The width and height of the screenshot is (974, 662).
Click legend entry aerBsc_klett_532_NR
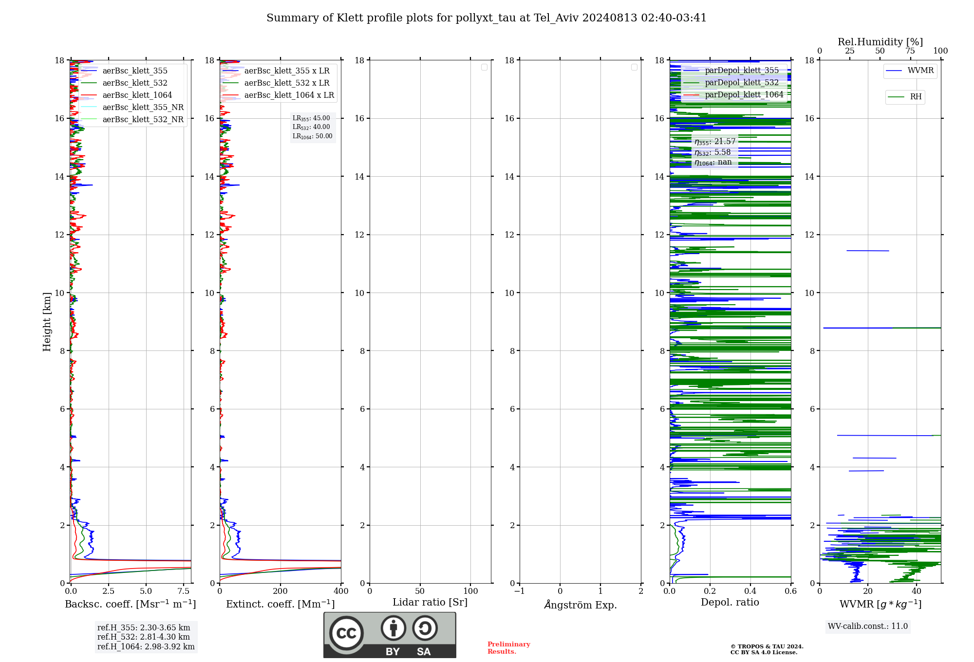(132, 120)
